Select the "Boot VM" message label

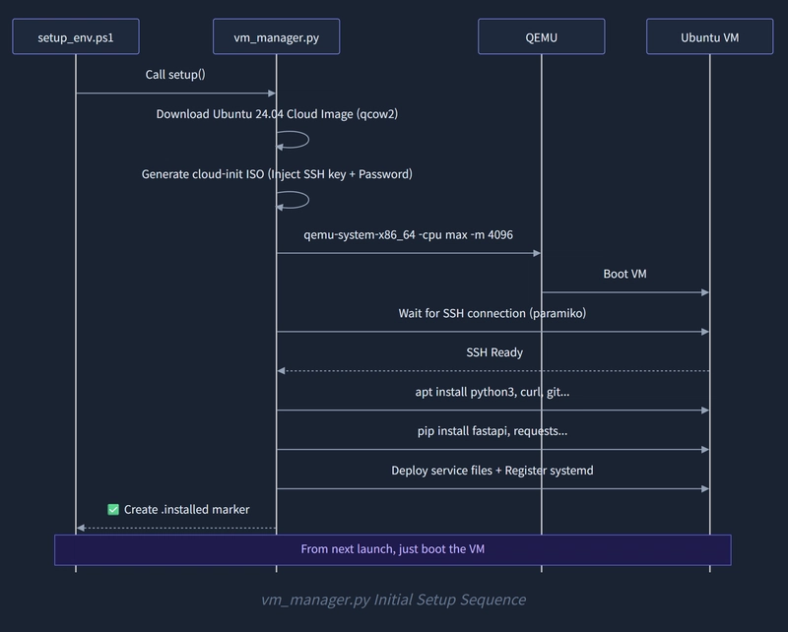[x=624, y=274]
